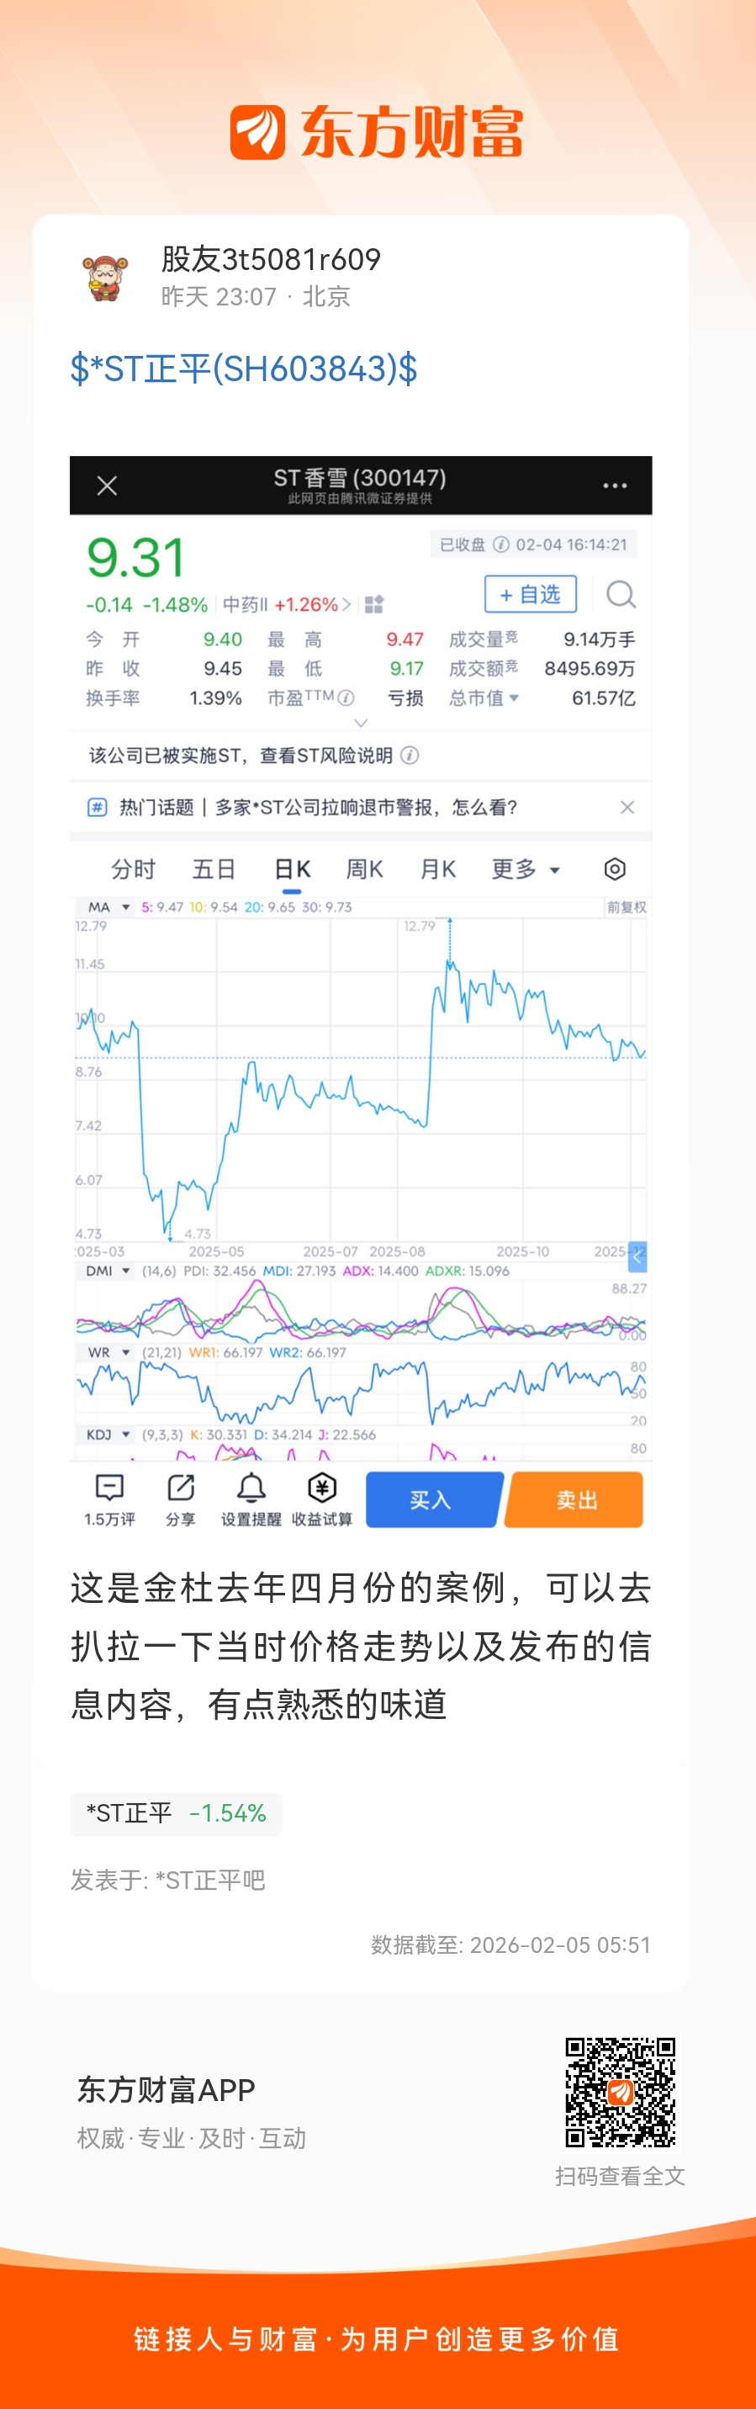This screenshot has width=756, height=2409.
Task: Expand the 总市值 dropdown arrow
Action: 514,698
